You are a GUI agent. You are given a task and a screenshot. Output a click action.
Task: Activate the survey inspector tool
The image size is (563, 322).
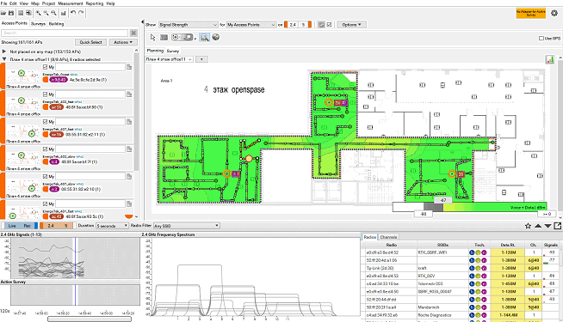[x=205, y=37]
